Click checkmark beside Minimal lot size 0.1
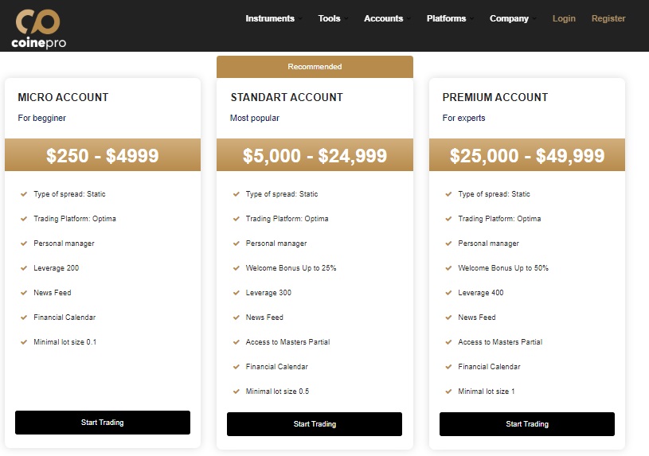 [24, 342]
